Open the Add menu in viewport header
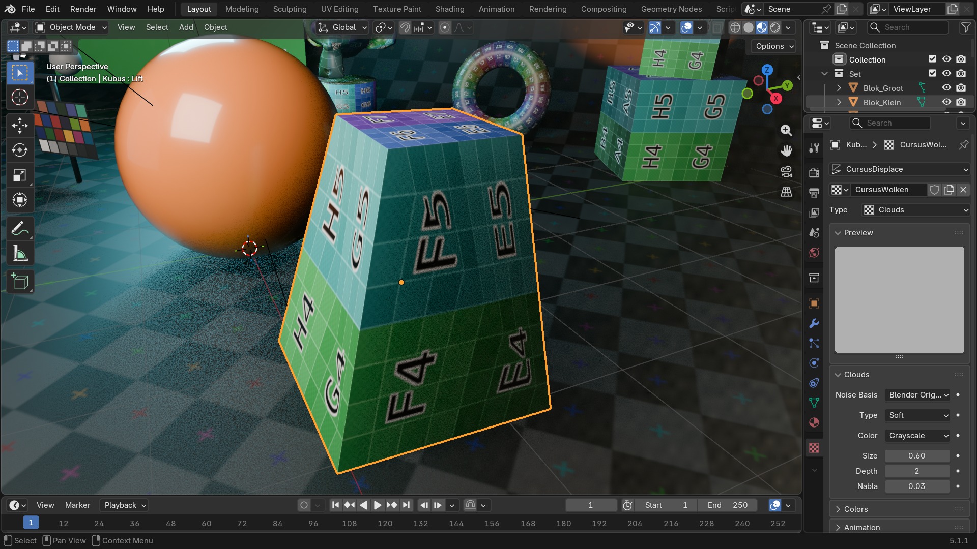Screen dimensions: 977x549 186,27
